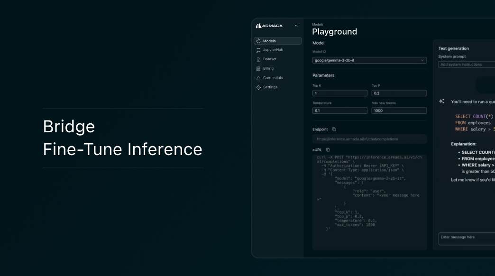Click the JupyterHub sidebar icon

258,50
